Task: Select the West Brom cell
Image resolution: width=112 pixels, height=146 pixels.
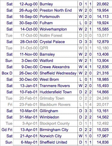Action: tap(58, 79)
